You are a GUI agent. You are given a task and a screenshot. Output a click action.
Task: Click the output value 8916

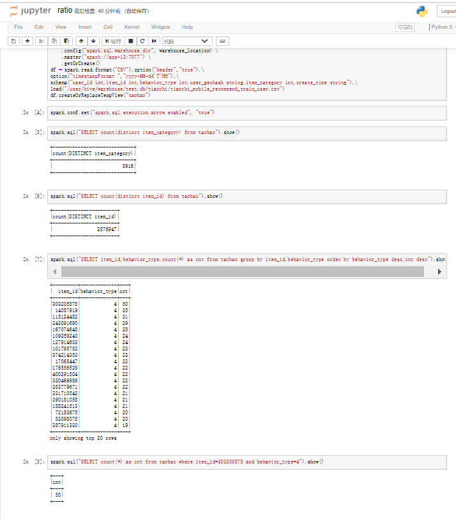click(128, 166)
